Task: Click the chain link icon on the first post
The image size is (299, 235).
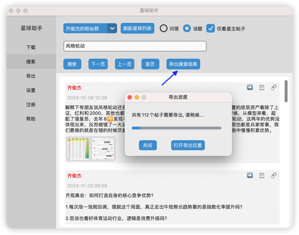Action: [274, 87]
